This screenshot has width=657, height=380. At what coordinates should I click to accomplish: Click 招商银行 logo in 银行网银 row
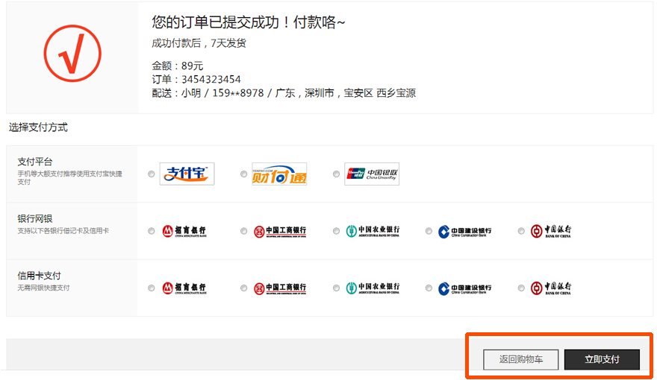[x=184, y=231]
